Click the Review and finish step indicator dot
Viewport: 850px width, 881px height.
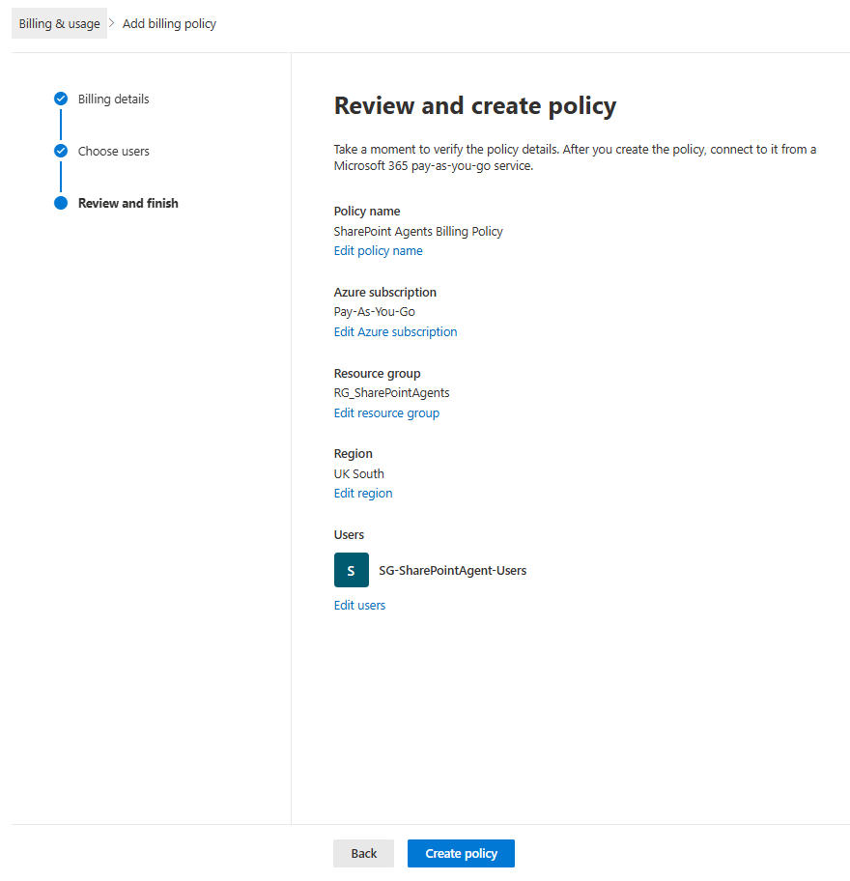pyautogui.click(x=61, y=204)
